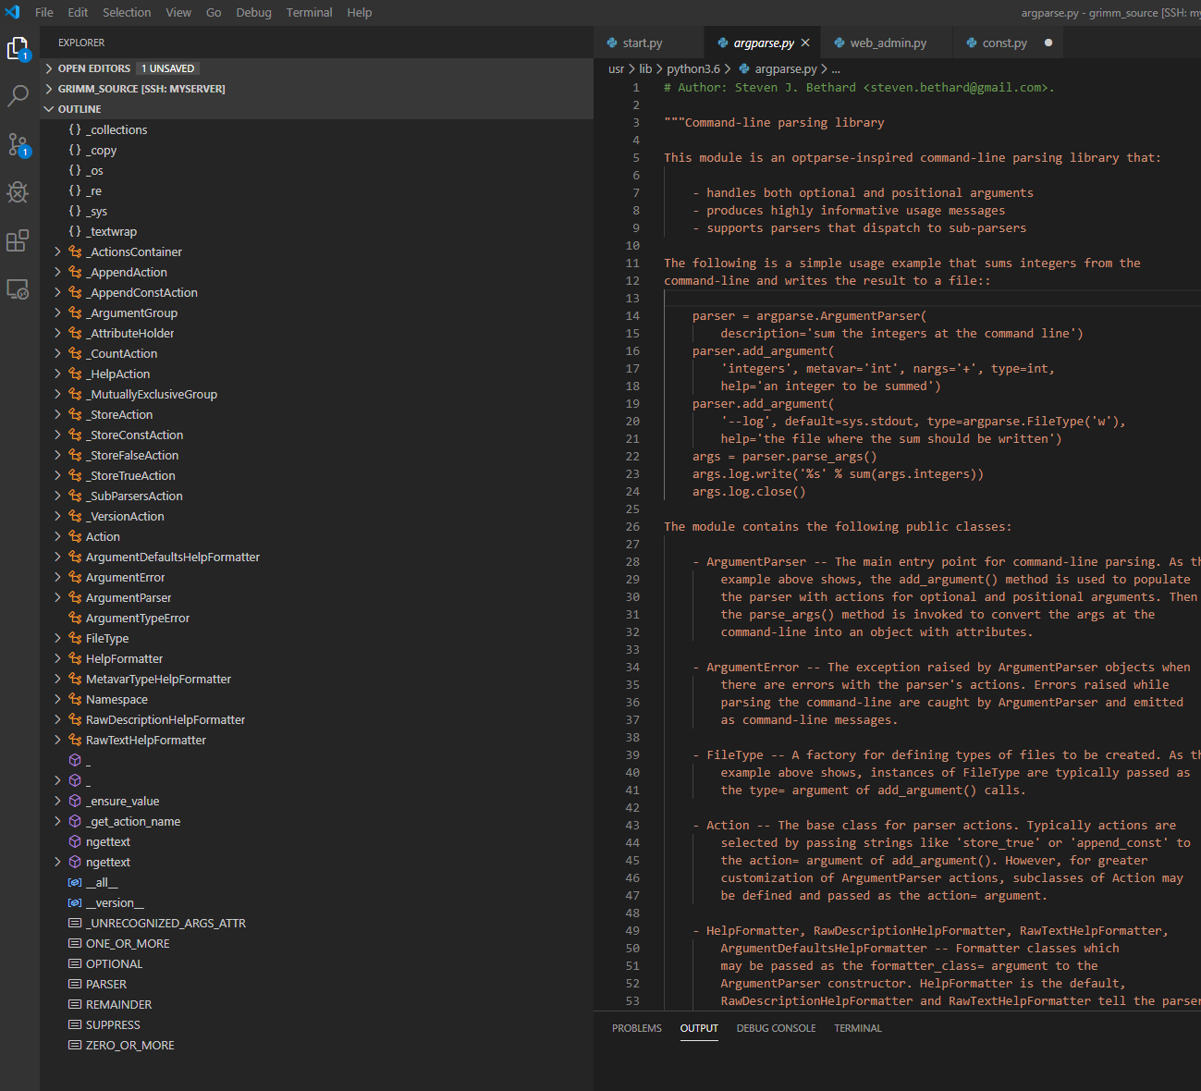The width and height of the screenshot is (1201, 1091).
Task: Open the Search view
Action: point(18,96)
